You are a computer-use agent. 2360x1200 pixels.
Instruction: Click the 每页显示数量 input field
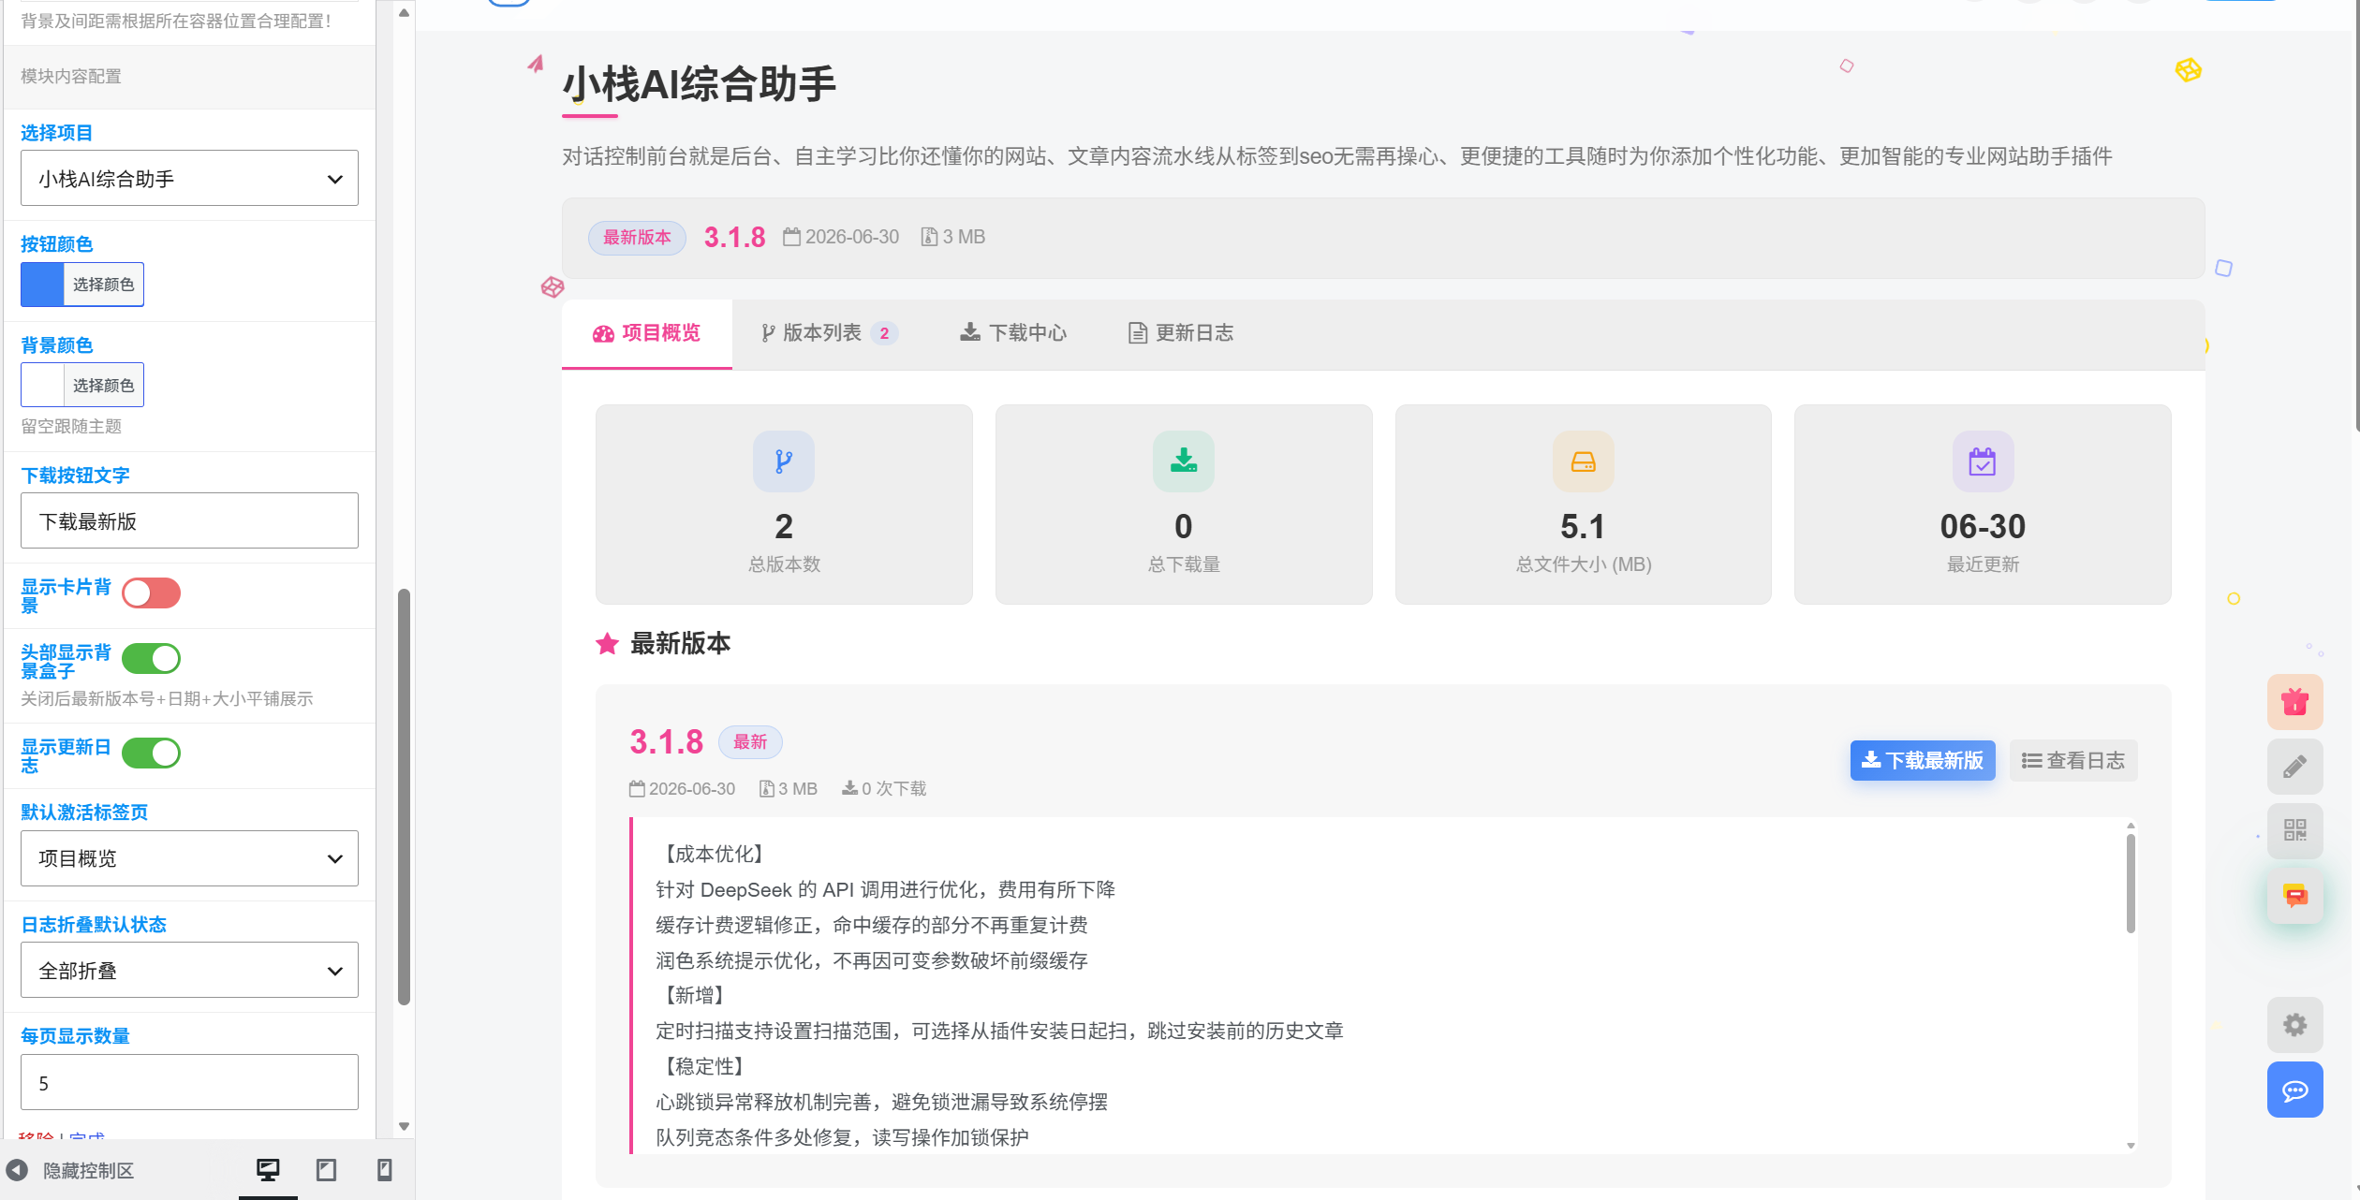189,1082
